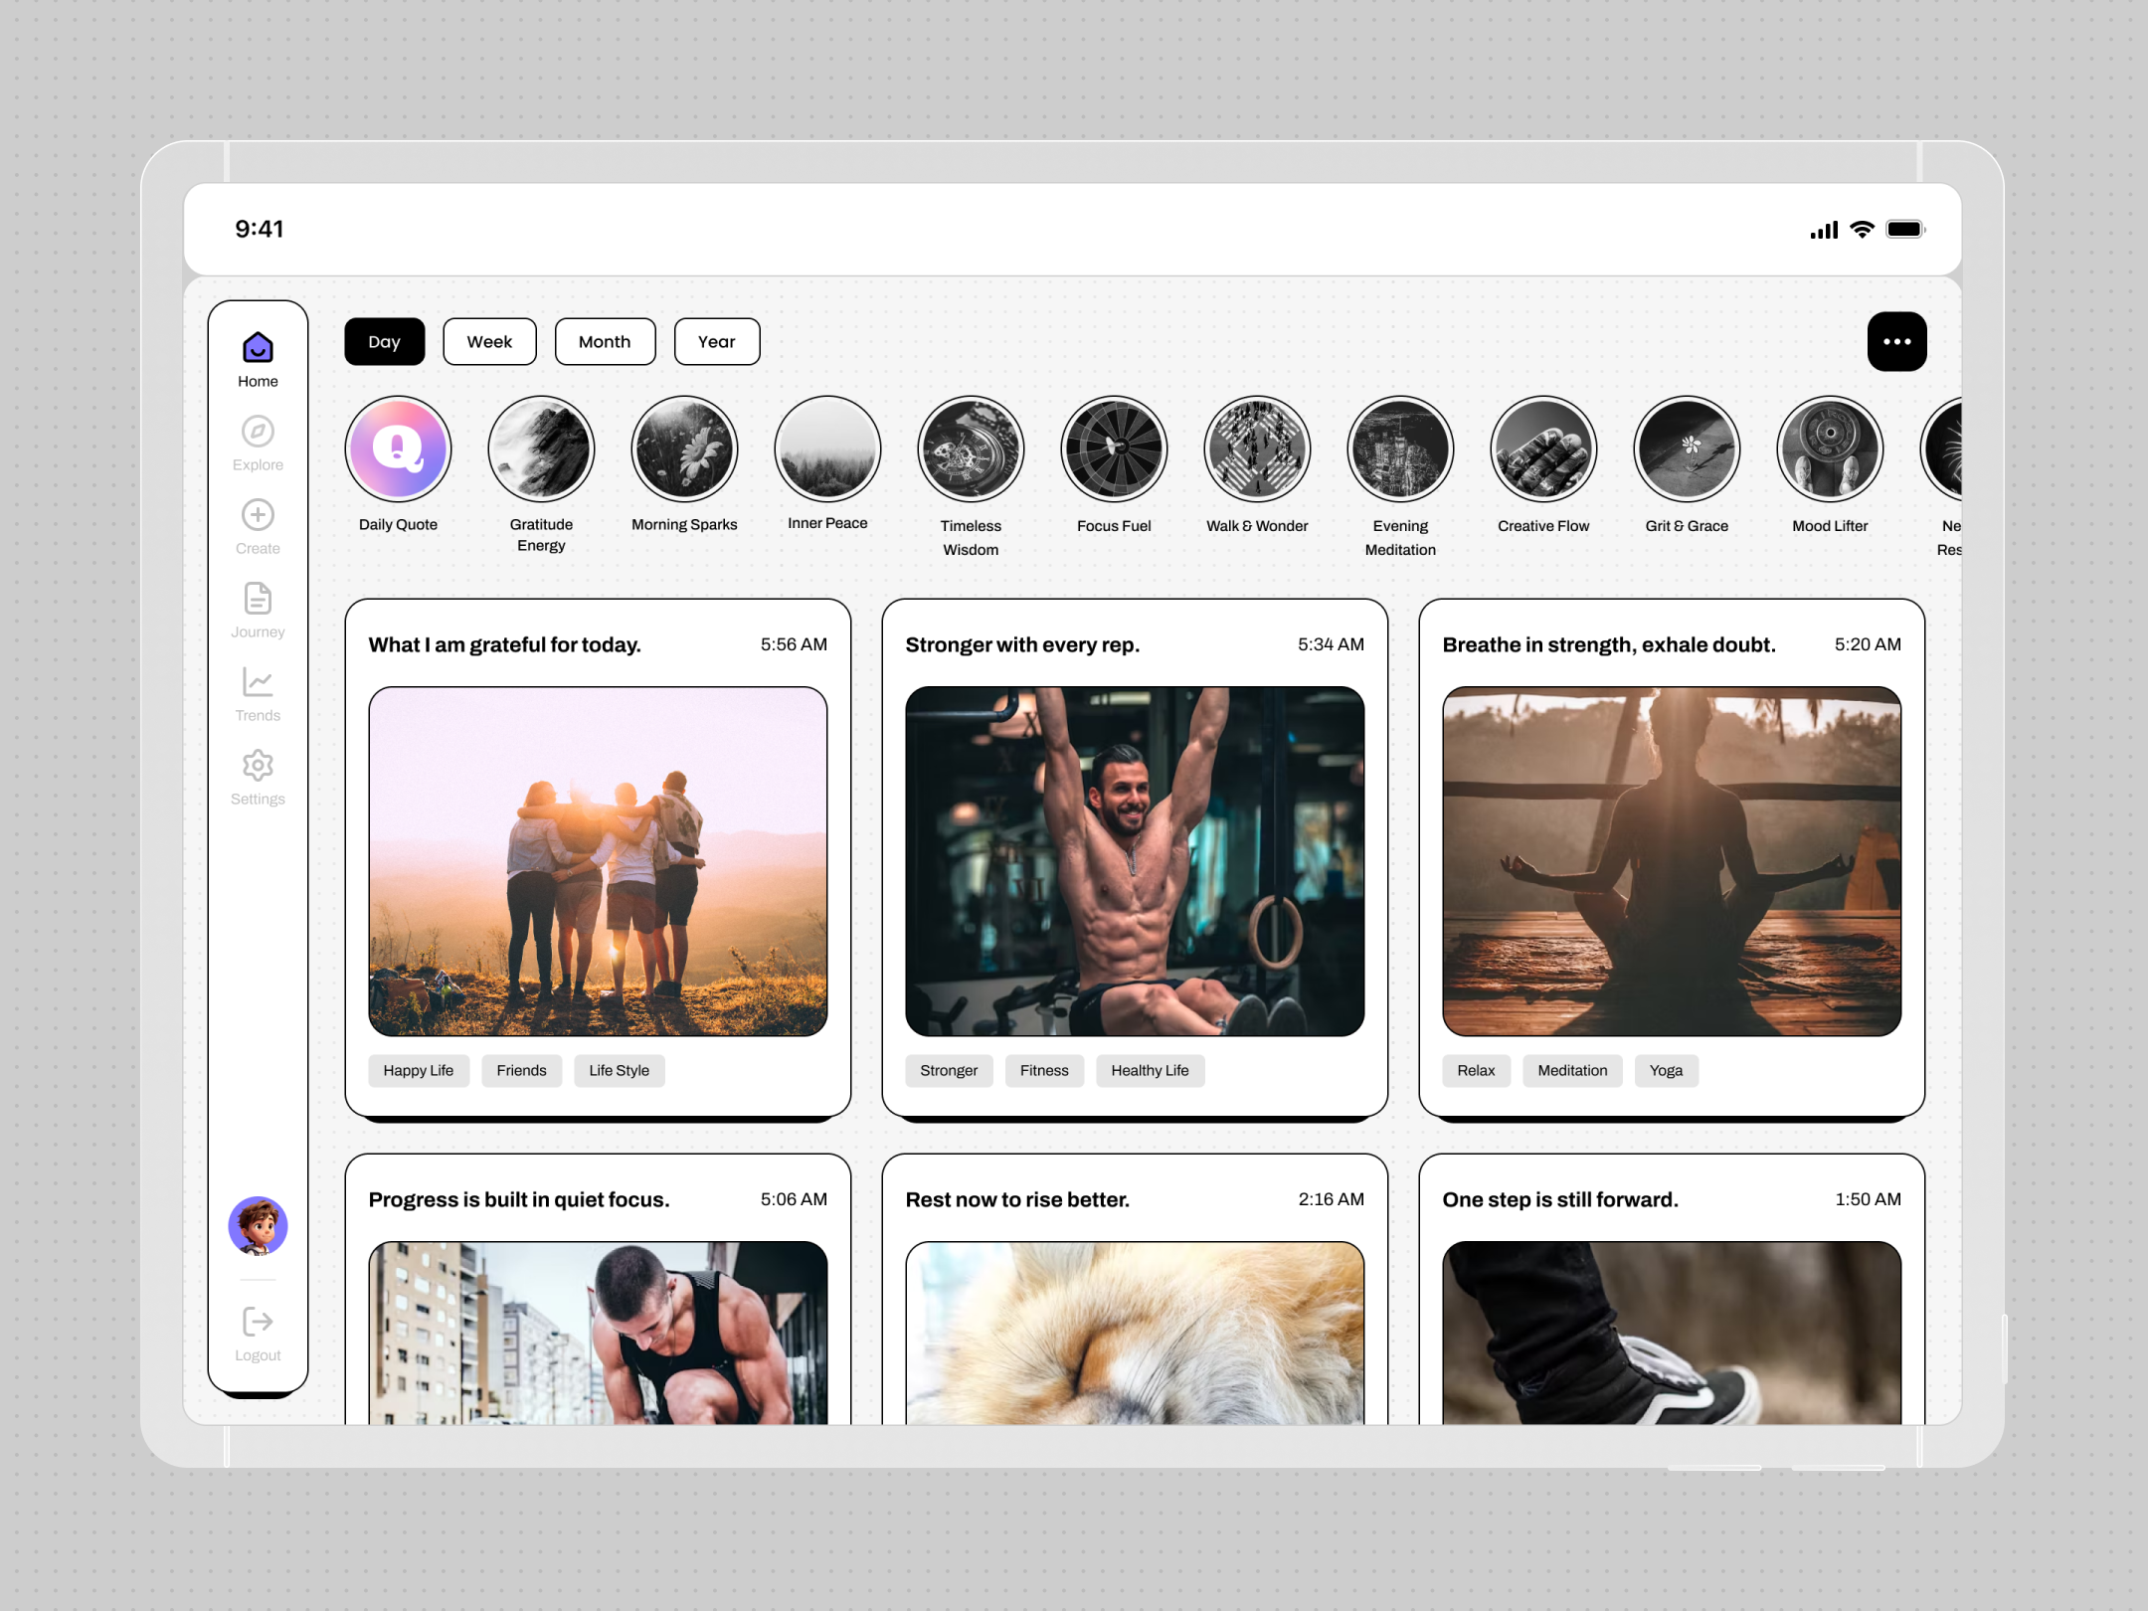Click the Create plus icon
The image size is (2148, 1611).
[x=258, y=516]
